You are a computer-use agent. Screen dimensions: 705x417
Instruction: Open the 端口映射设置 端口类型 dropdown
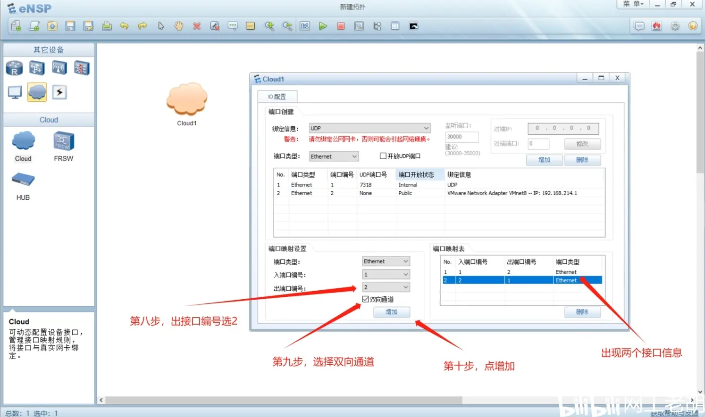[386, 262]
